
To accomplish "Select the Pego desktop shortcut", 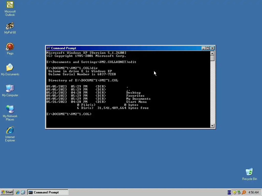I will pos(10,49).
